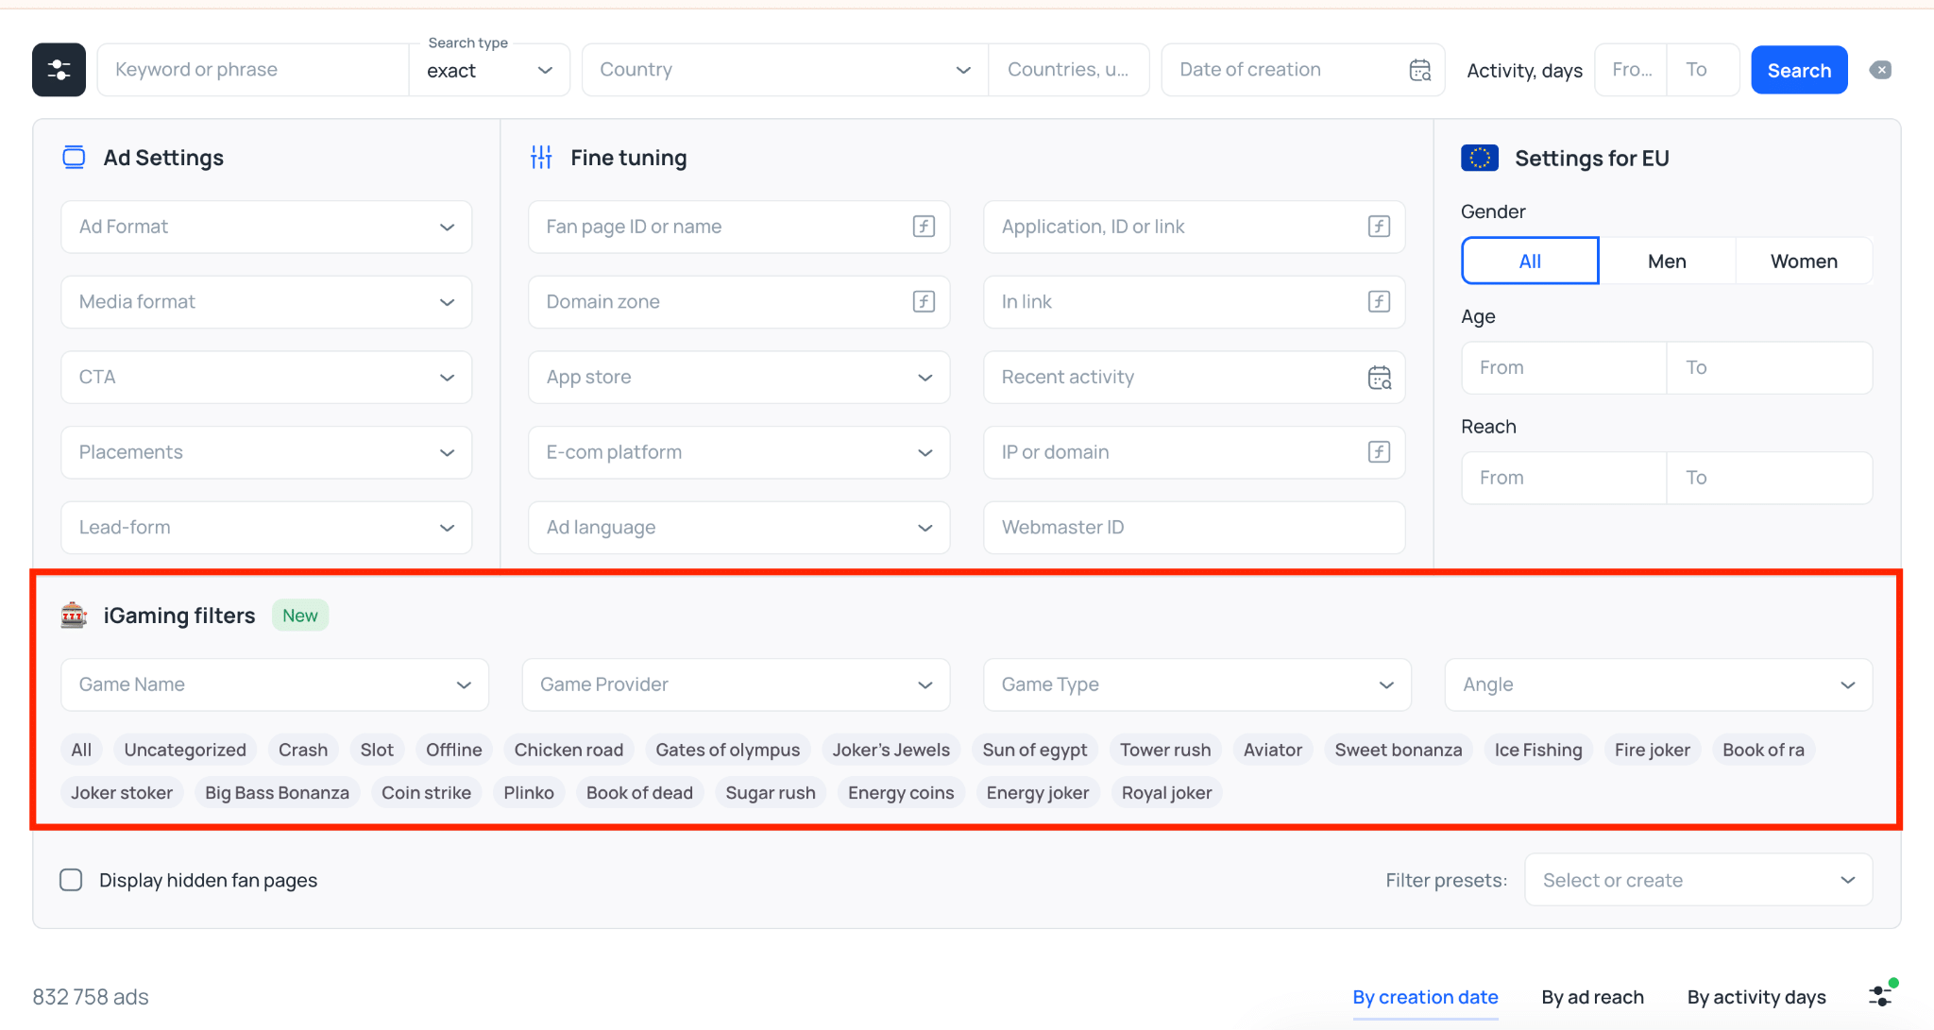This screenshot has width=1934, height=1030.
Task: Click the EU flag icon
Action: tap(1480, 158)
